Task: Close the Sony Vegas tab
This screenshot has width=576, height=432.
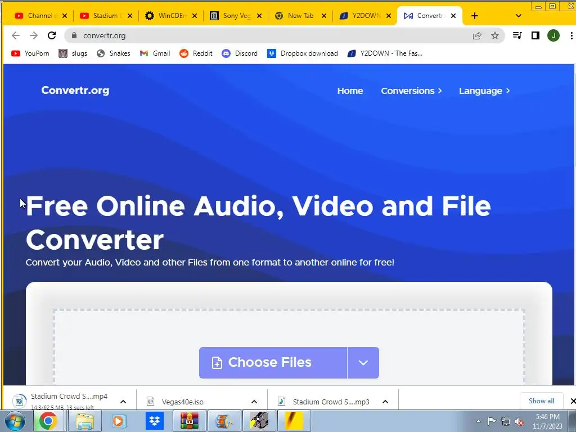Action: pos(259,16)
